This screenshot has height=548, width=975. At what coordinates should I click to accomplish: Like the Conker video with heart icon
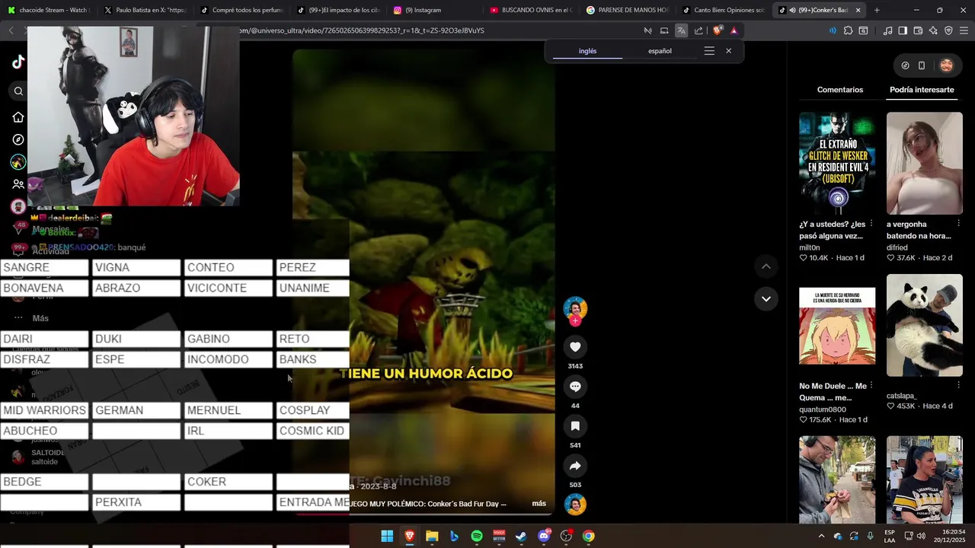(575, 347)
